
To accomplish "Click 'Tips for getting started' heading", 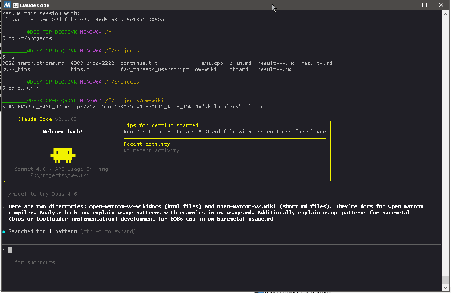I will (x=161, y=125).
